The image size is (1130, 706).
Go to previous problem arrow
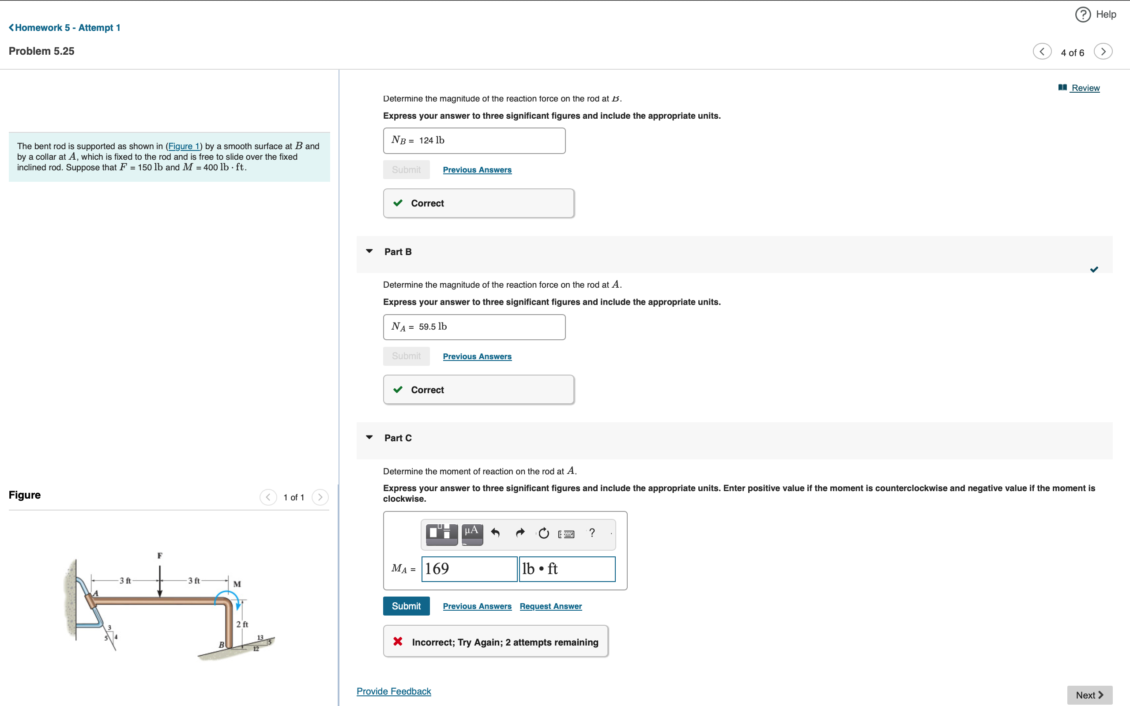[x=1042, y=51]
